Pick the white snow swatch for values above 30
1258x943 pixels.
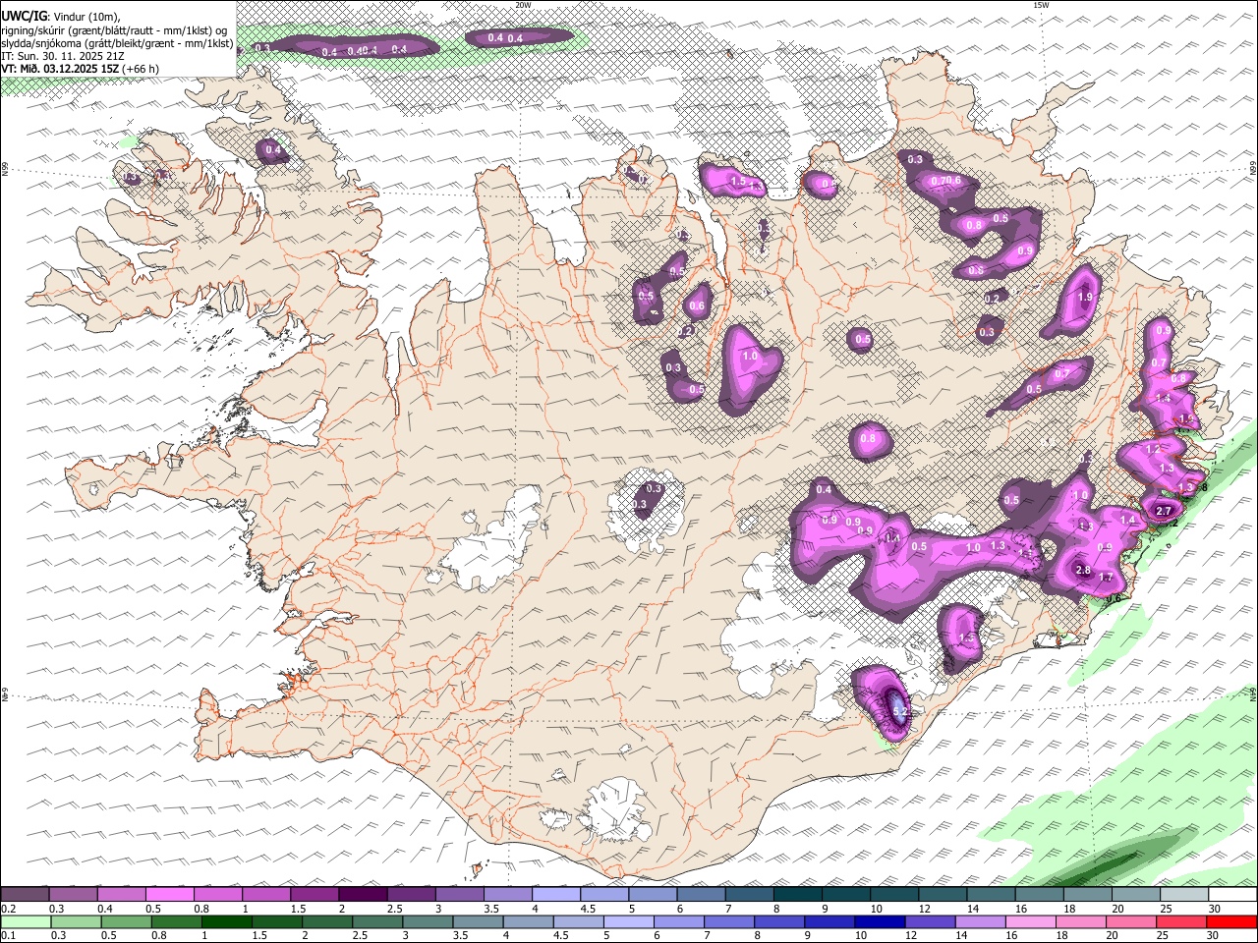(x=1232, y=894)
